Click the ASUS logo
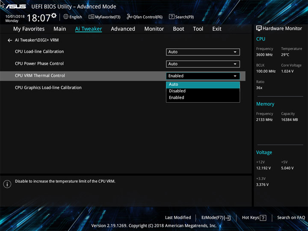The width and height of the screenshot is (308, 231). coord(16,6)
